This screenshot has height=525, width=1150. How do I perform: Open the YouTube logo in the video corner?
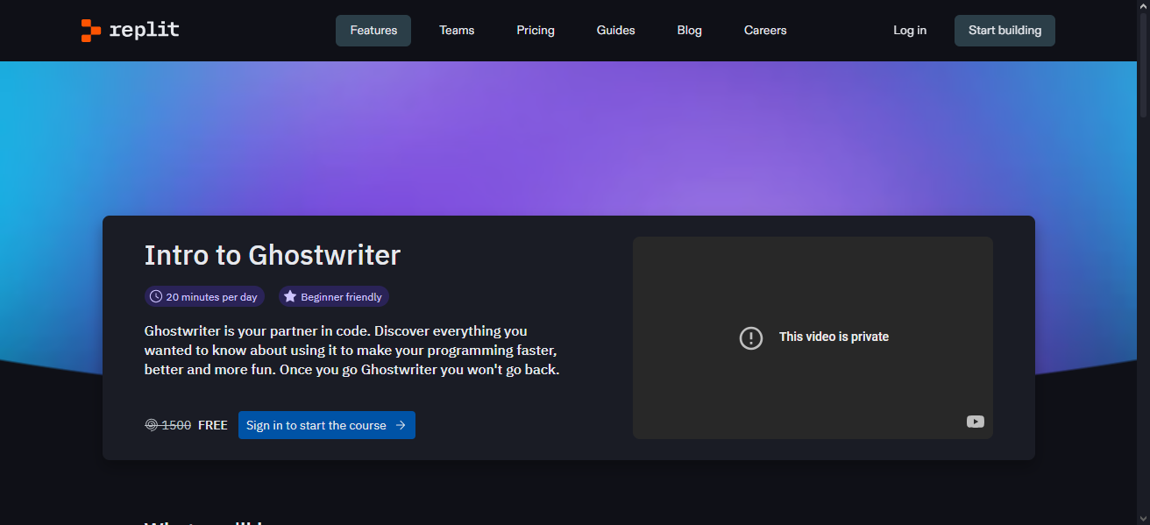pyautogui.click(x=976, y=422)
